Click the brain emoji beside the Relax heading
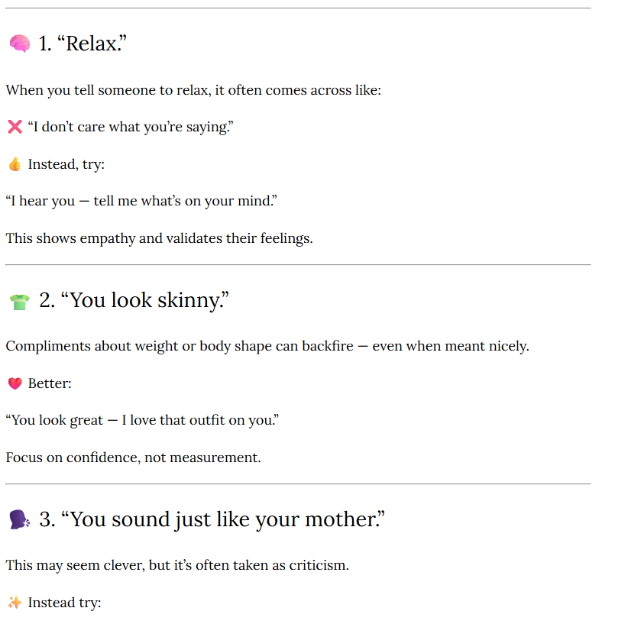628x624 pixels. point(19,44)
